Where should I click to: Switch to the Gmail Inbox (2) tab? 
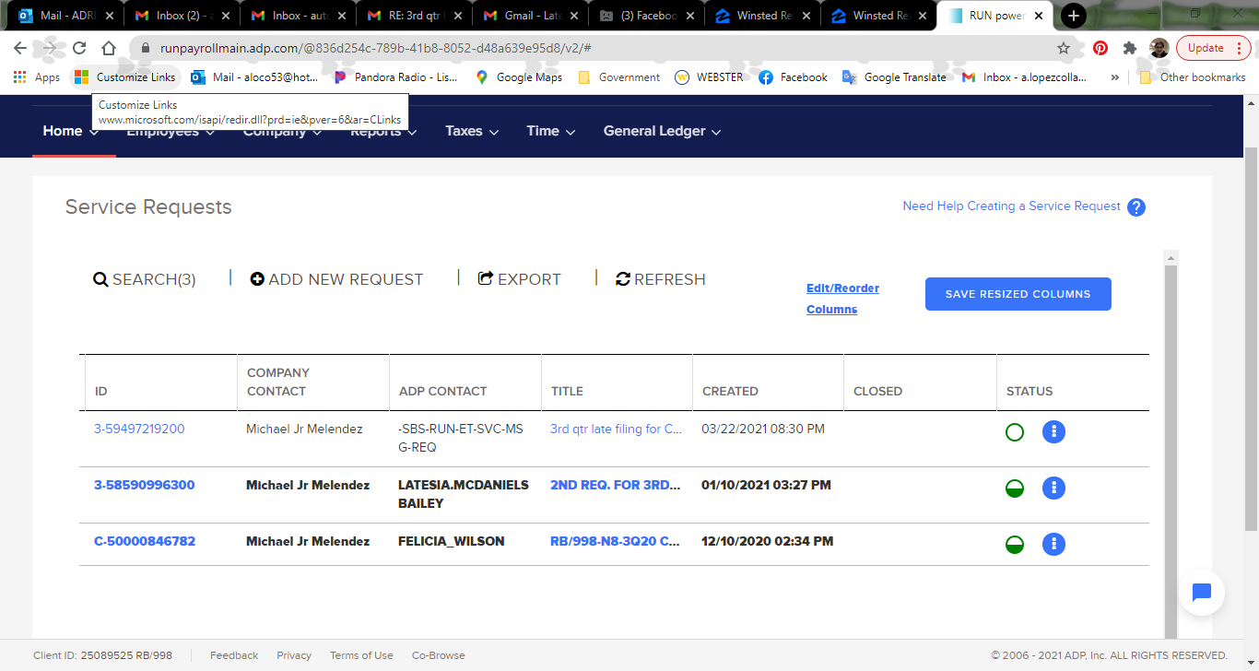(181, 16)
